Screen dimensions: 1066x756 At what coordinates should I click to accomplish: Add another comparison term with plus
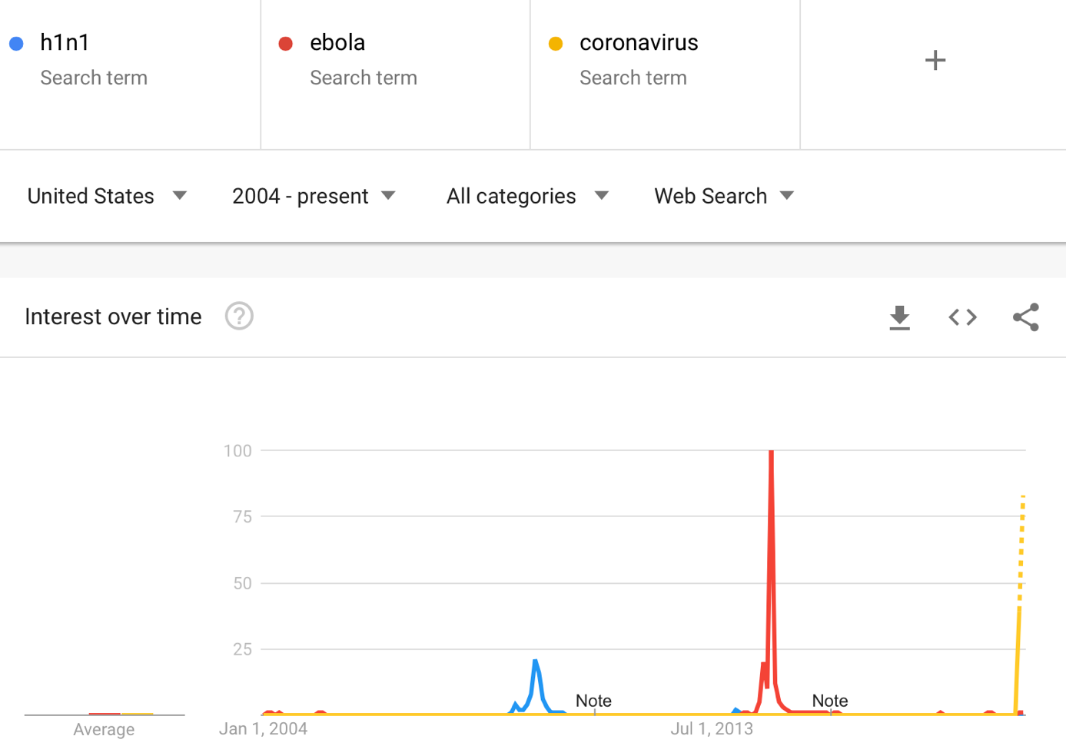pos(935,60)
